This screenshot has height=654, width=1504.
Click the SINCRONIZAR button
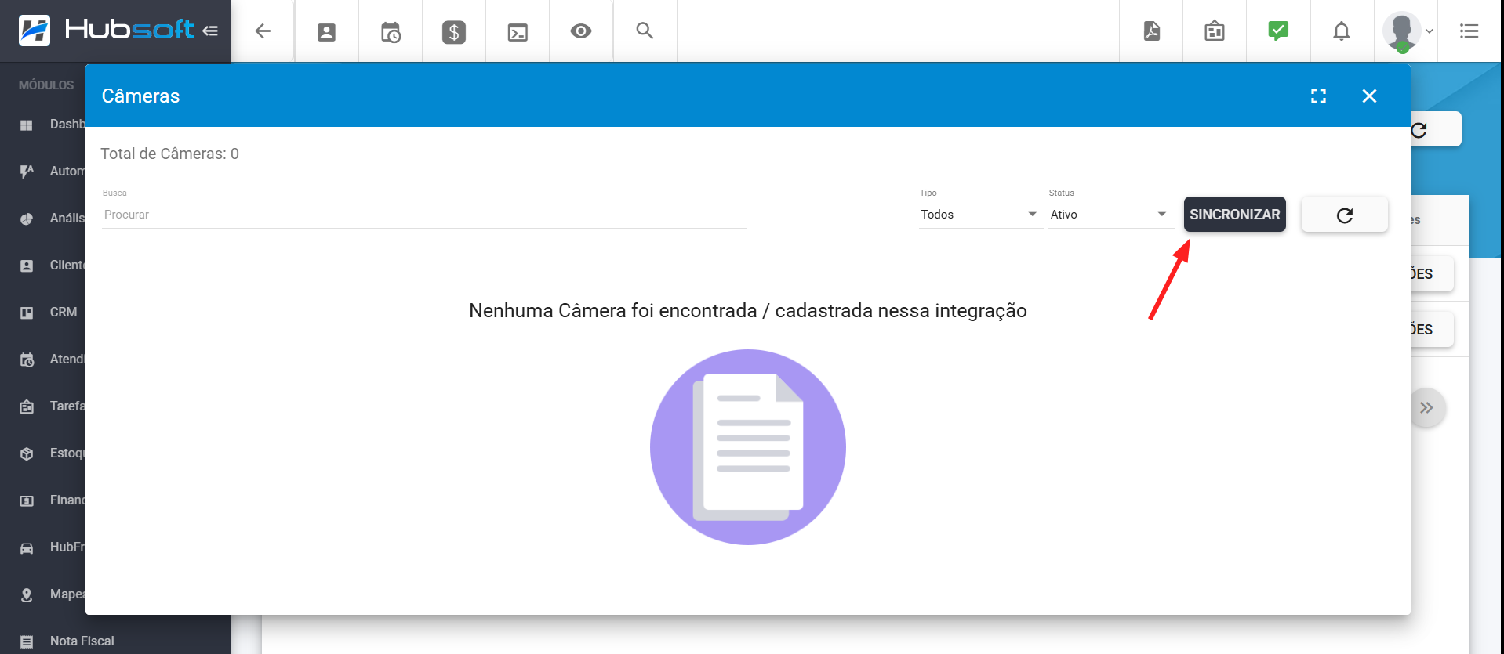pos(1234,215)
